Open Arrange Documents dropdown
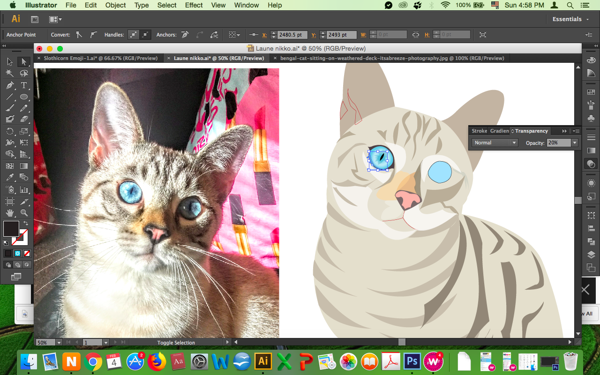 coord(55,19)
